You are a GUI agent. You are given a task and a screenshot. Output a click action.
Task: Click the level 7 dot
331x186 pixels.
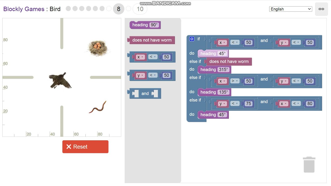point(109,9)
